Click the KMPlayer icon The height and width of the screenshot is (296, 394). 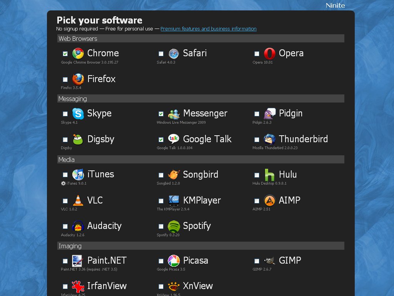click(x=174, y=200)
